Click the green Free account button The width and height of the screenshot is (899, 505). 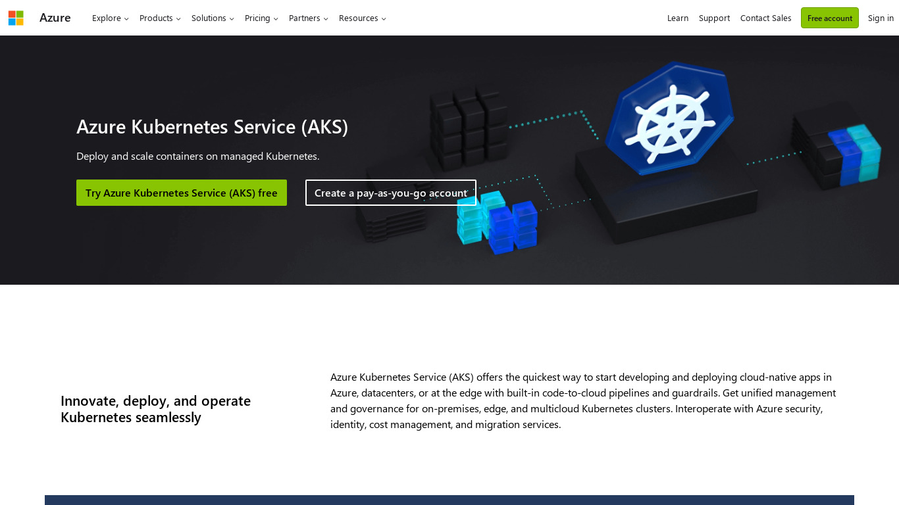coord(830,18)
